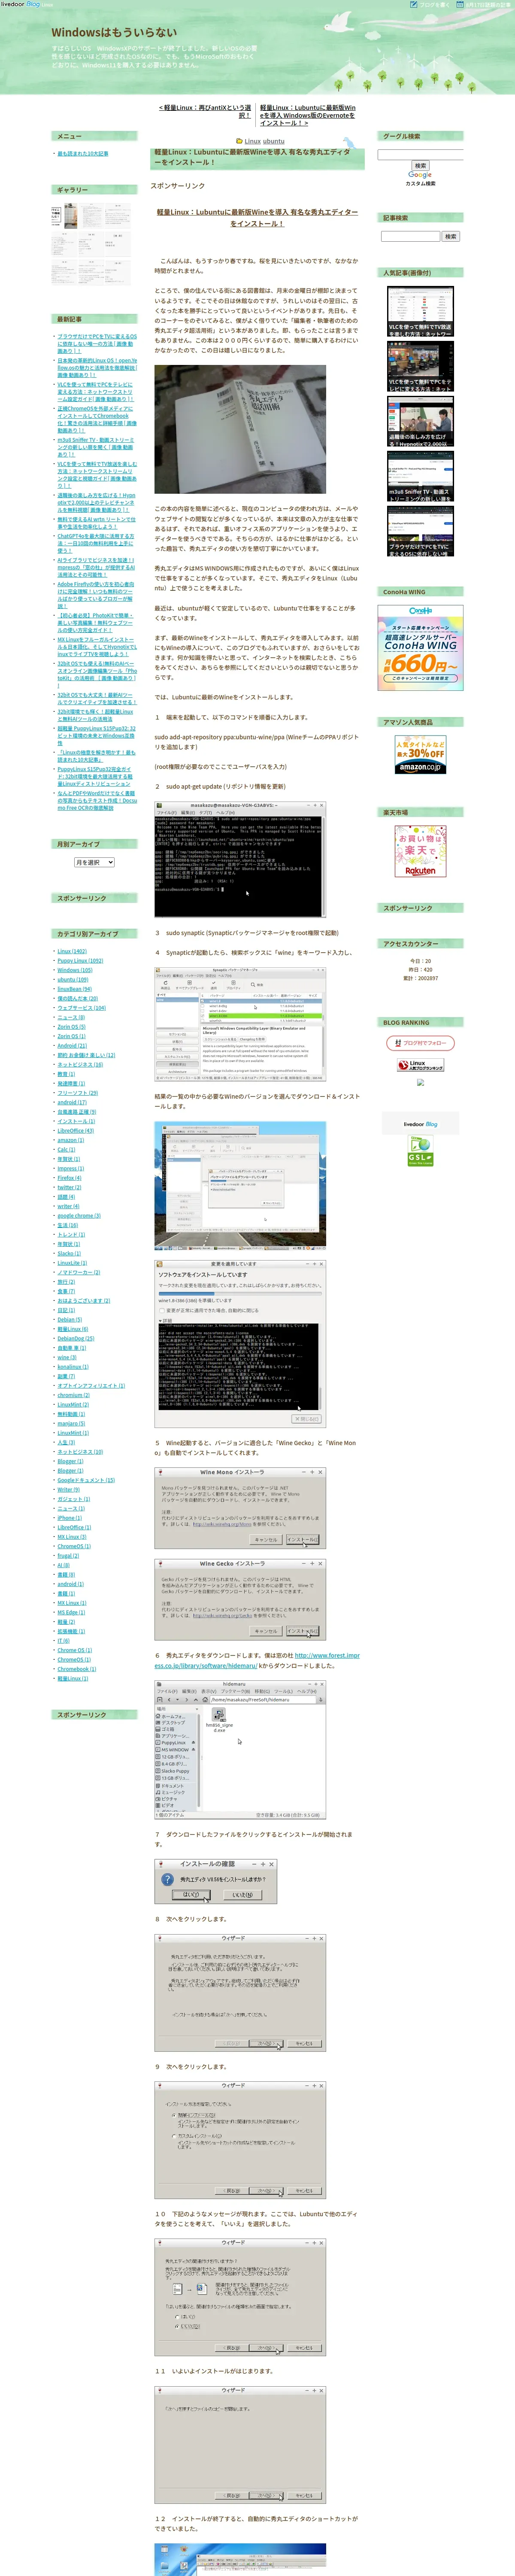Open the hidemaru download URL link
515x2576 pixels.
click(x=257, y=1660)
